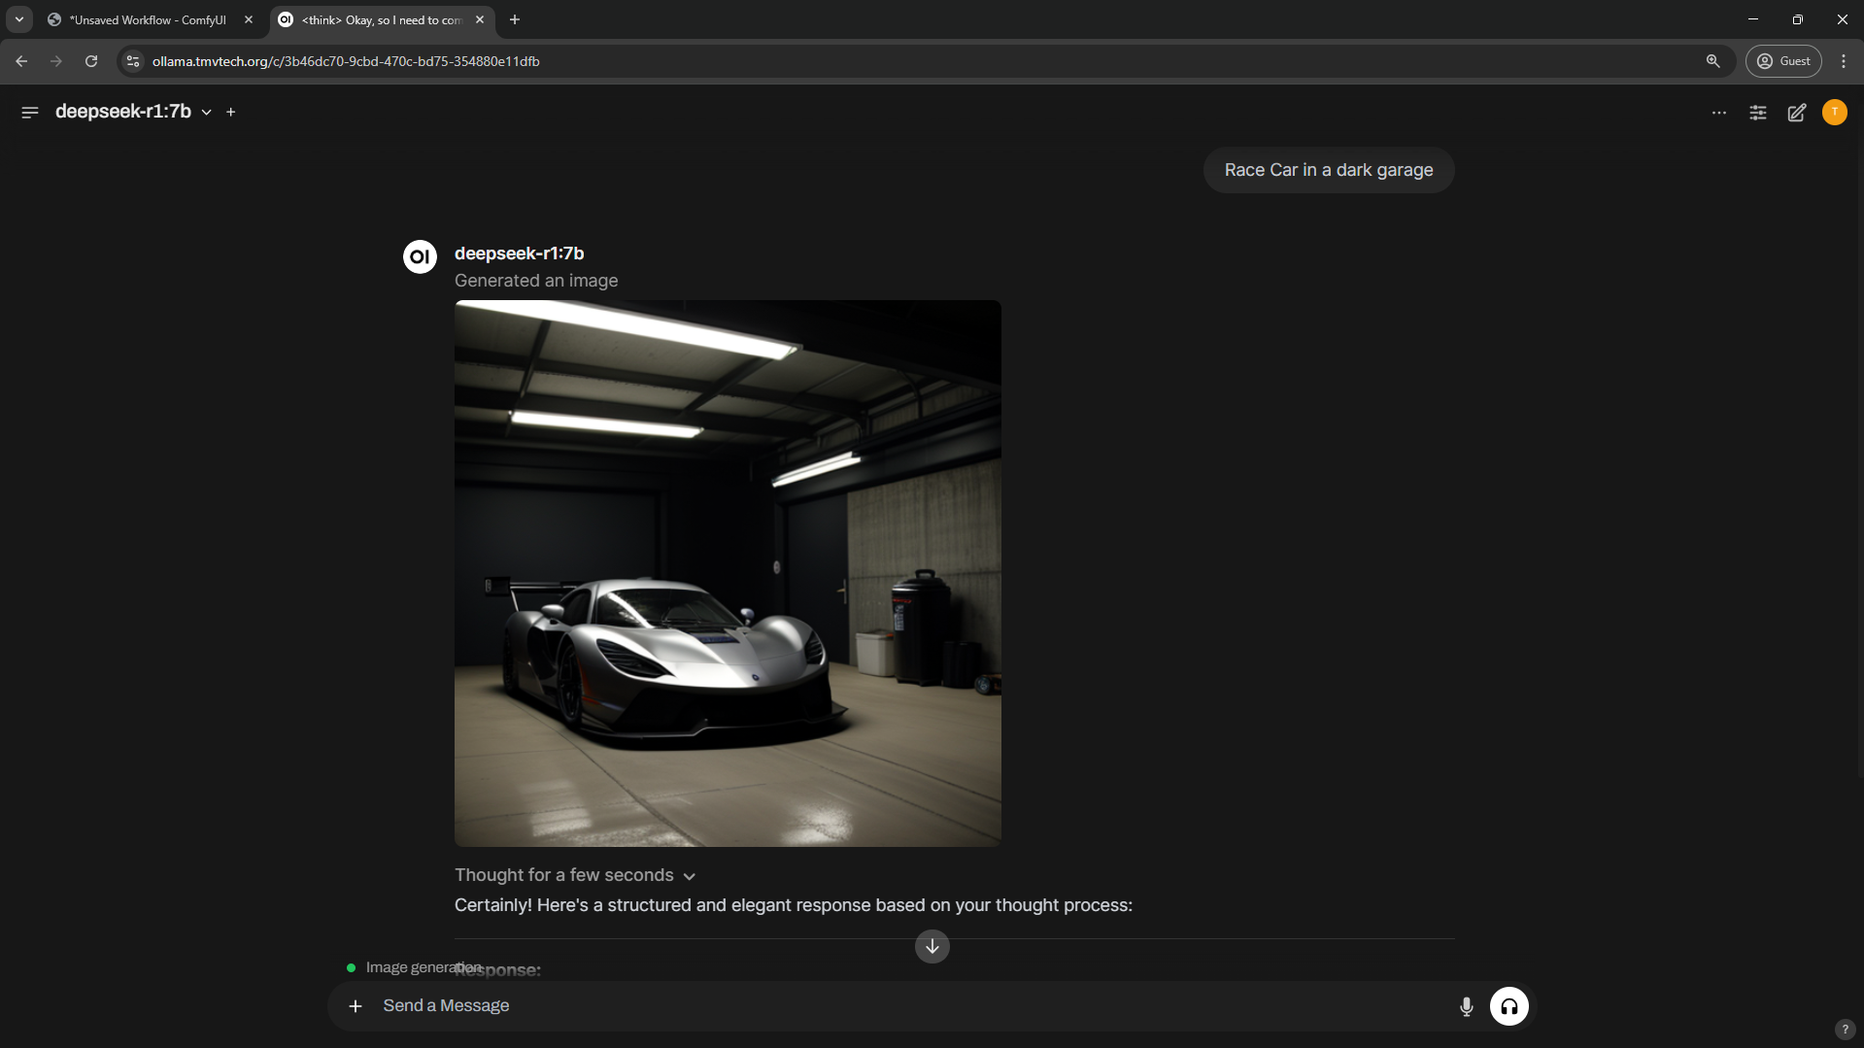Open the chat controls sliders icon

[1757, 113]
